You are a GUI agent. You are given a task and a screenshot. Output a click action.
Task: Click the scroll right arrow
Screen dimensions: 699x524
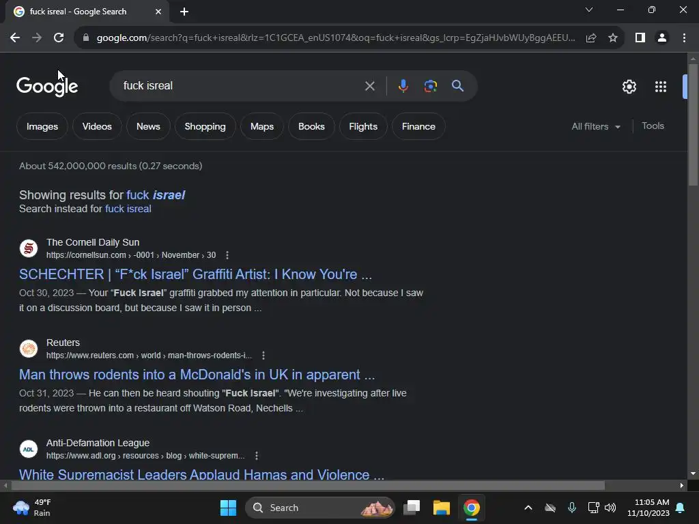pos(682,485)
